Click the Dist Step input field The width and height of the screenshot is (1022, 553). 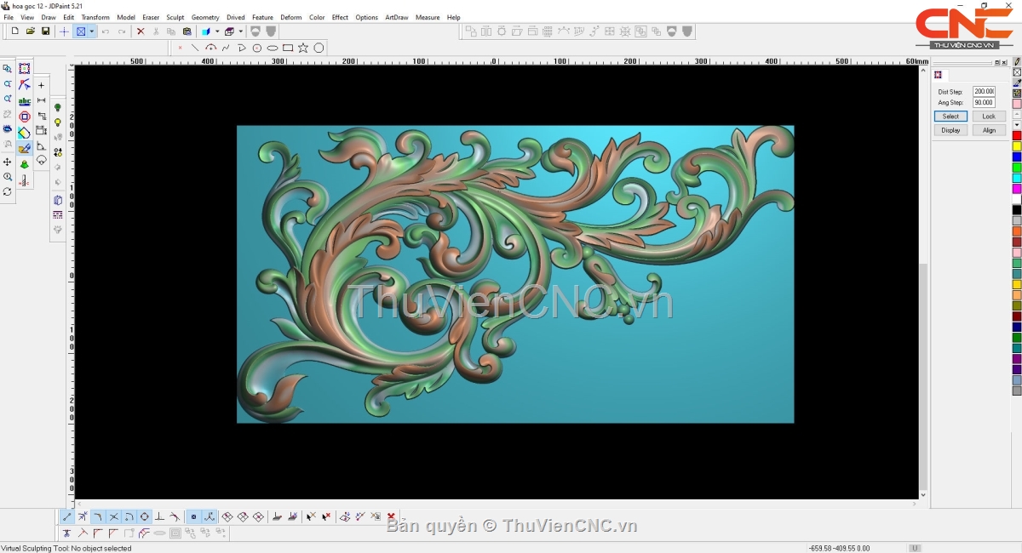pos(984,91)
